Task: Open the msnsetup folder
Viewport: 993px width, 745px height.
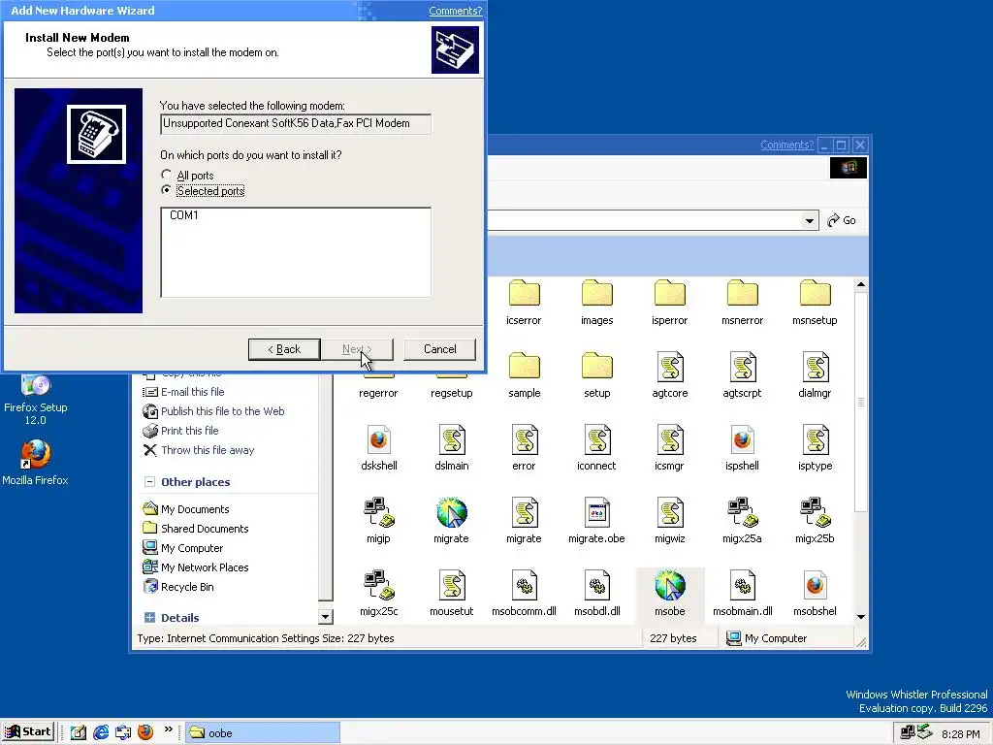Action: pyautogui.click(x=815, y=304)
